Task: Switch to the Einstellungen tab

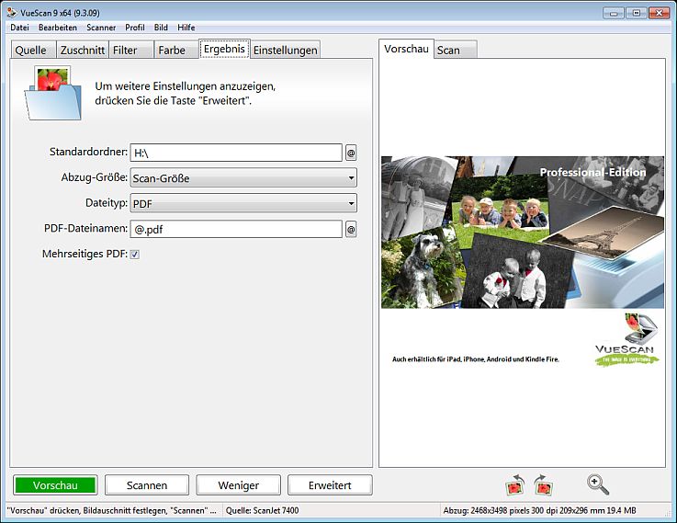Action: (286, 51)
